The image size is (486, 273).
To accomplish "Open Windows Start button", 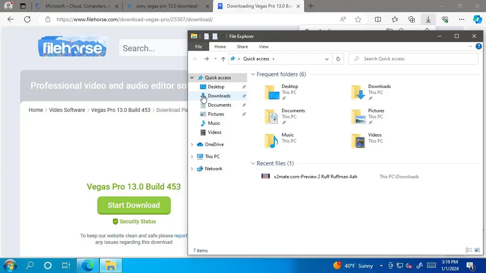I will pyautogui.click(x=10, y=265).
